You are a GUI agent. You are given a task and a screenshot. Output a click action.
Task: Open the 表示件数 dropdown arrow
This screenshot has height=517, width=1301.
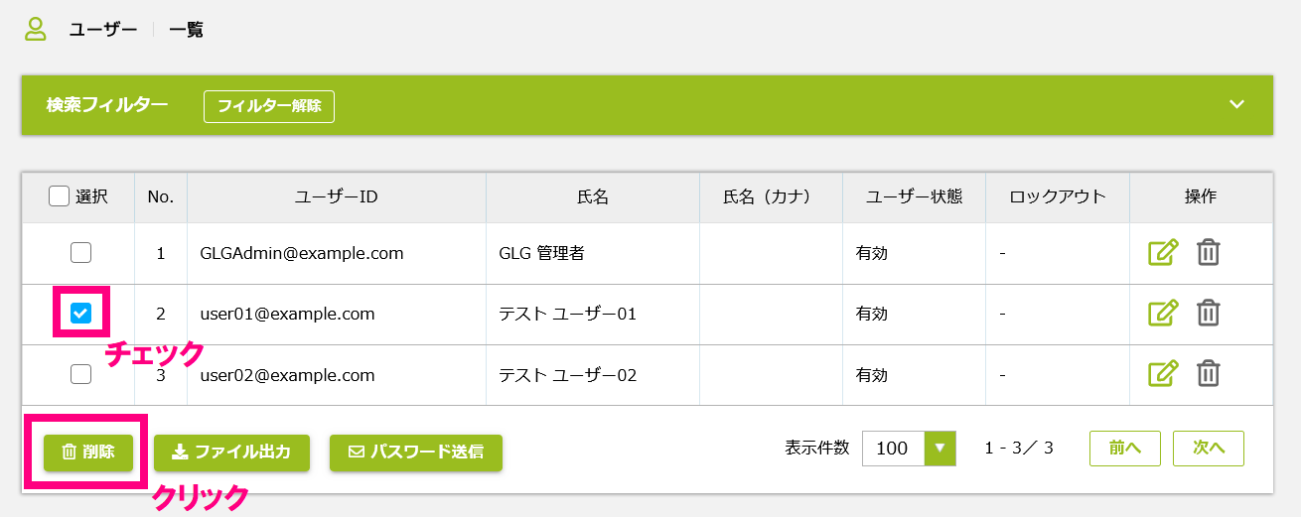coord(940,448)
